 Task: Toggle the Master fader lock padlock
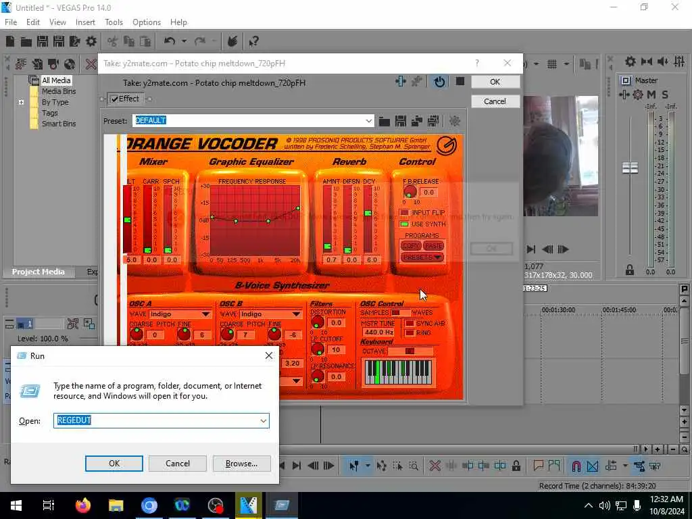coord(630,270)
